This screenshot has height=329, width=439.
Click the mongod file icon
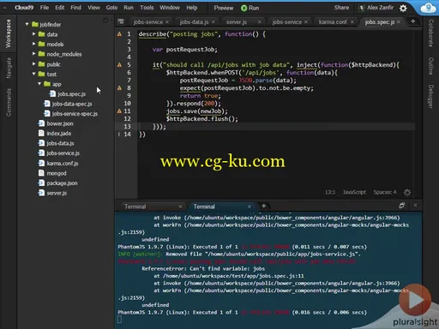coord(41,173)
